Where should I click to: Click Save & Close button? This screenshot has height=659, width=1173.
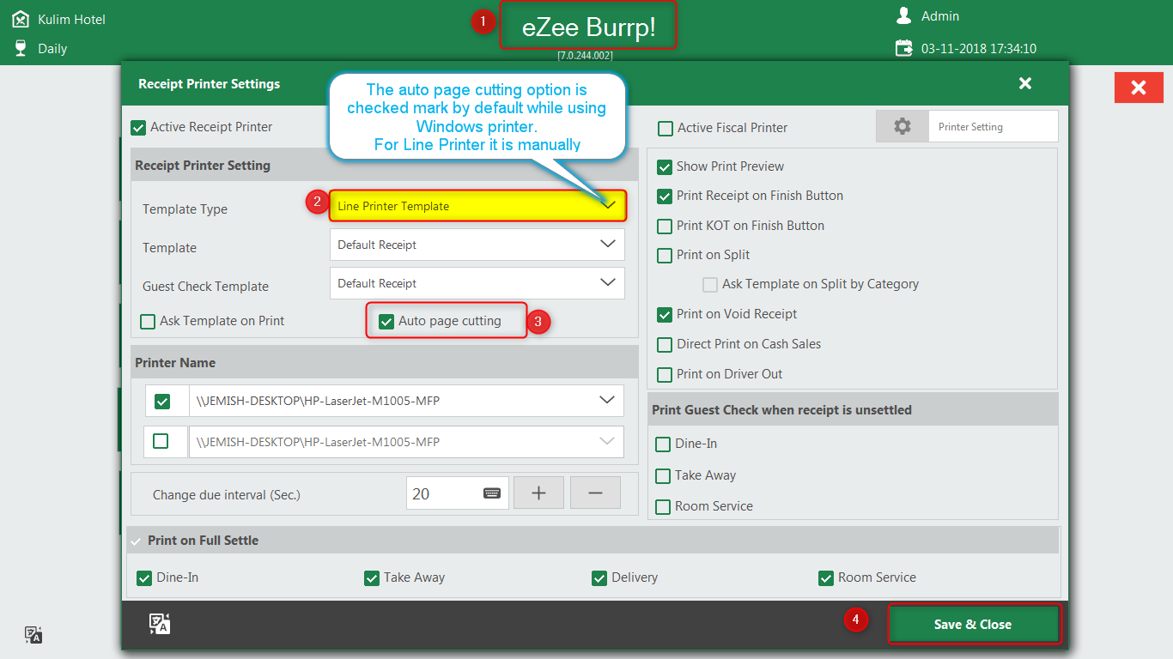point(973,625)
